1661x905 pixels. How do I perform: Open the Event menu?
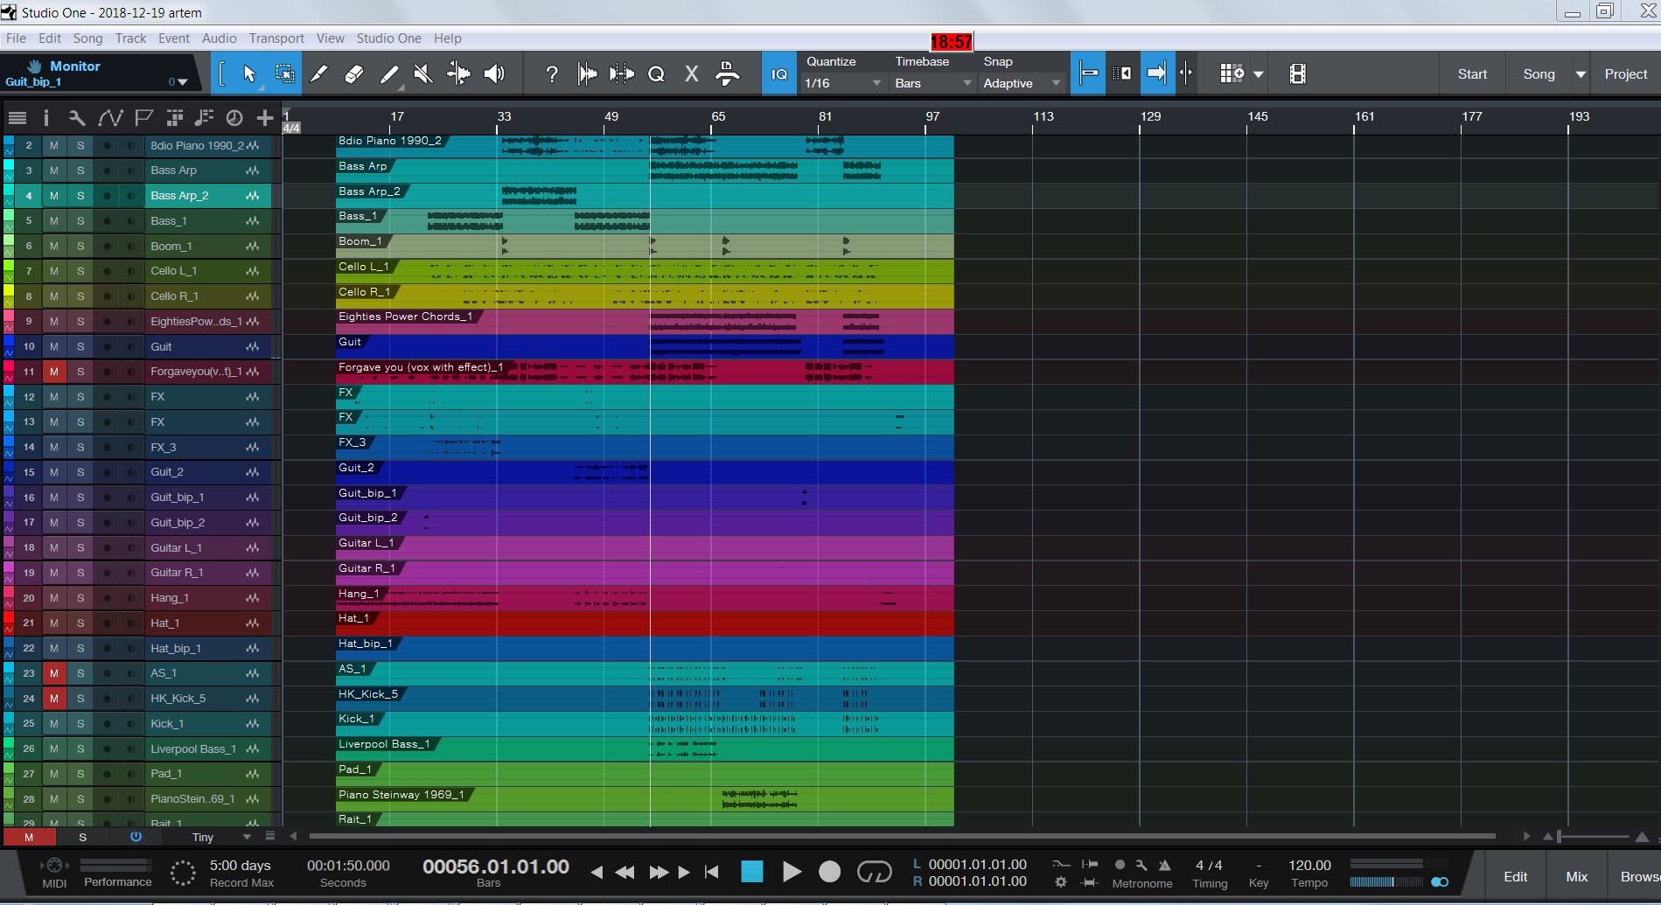174,38
